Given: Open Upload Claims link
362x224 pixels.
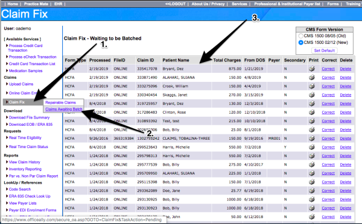Looking at the screenshot, I should [21, 84].
